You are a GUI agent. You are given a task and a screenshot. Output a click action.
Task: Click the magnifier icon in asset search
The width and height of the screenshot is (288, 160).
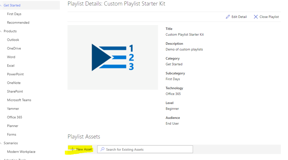(x=102, y=149)
